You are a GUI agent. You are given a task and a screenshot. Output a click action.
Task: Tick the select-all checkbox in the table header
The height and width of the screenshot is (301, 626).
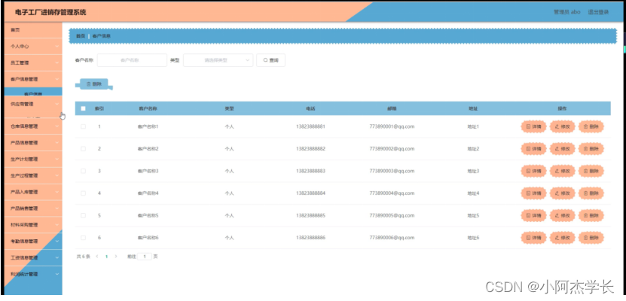pos(83,108)
